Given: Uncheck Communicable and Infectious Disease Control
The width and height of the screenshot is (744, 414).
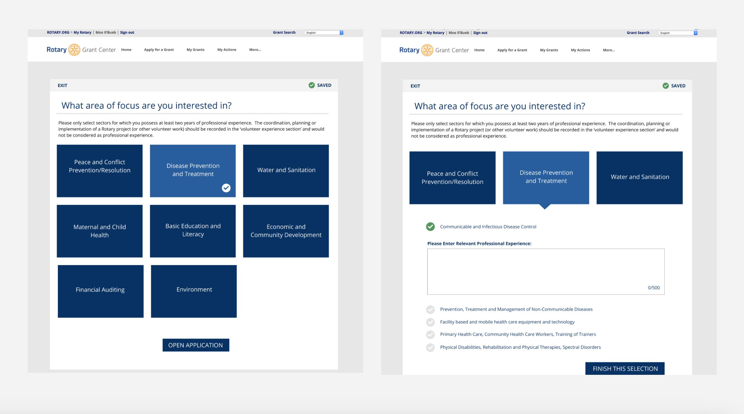Looking at the screenshot, I should [x=430, y=227].
